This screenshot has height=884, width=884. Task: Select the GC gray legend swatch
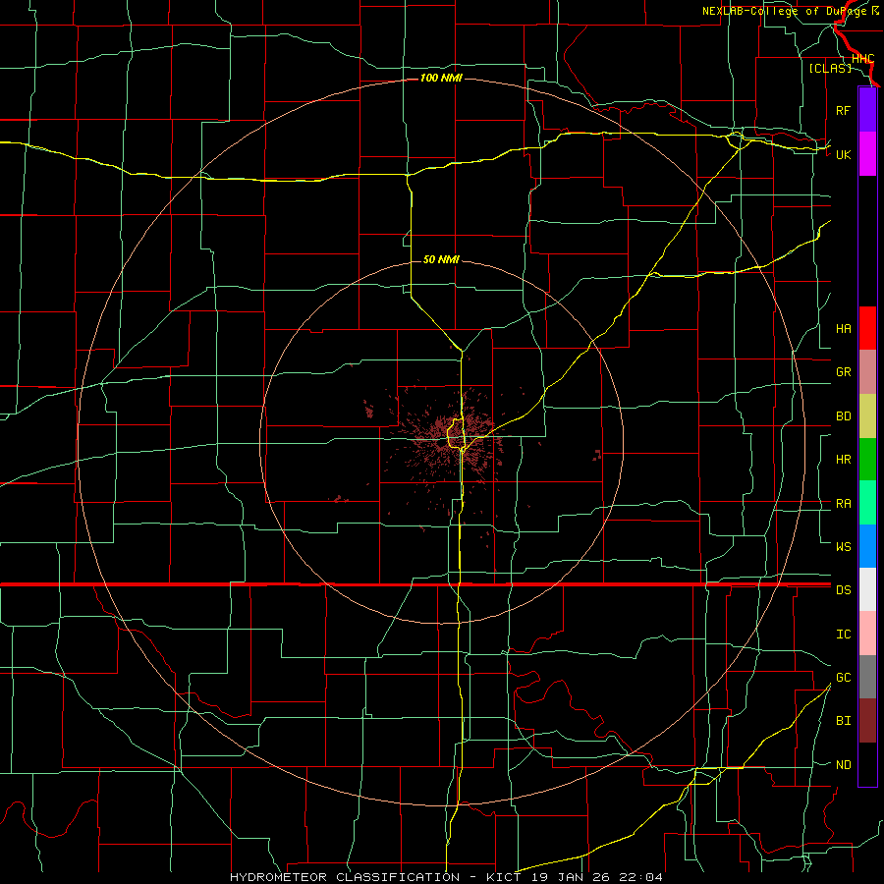[x=867, y=677]
